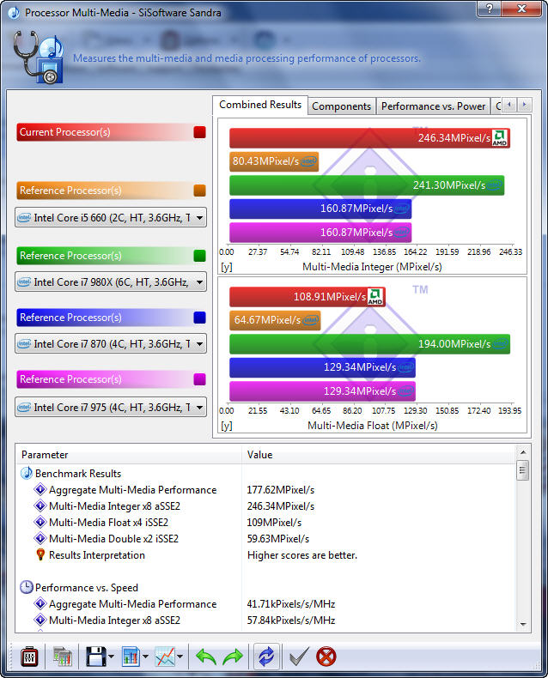Click the Performance vs. Speed clock icon
The width and height of the screenshot is (548, 678).
tap(27, 587)
